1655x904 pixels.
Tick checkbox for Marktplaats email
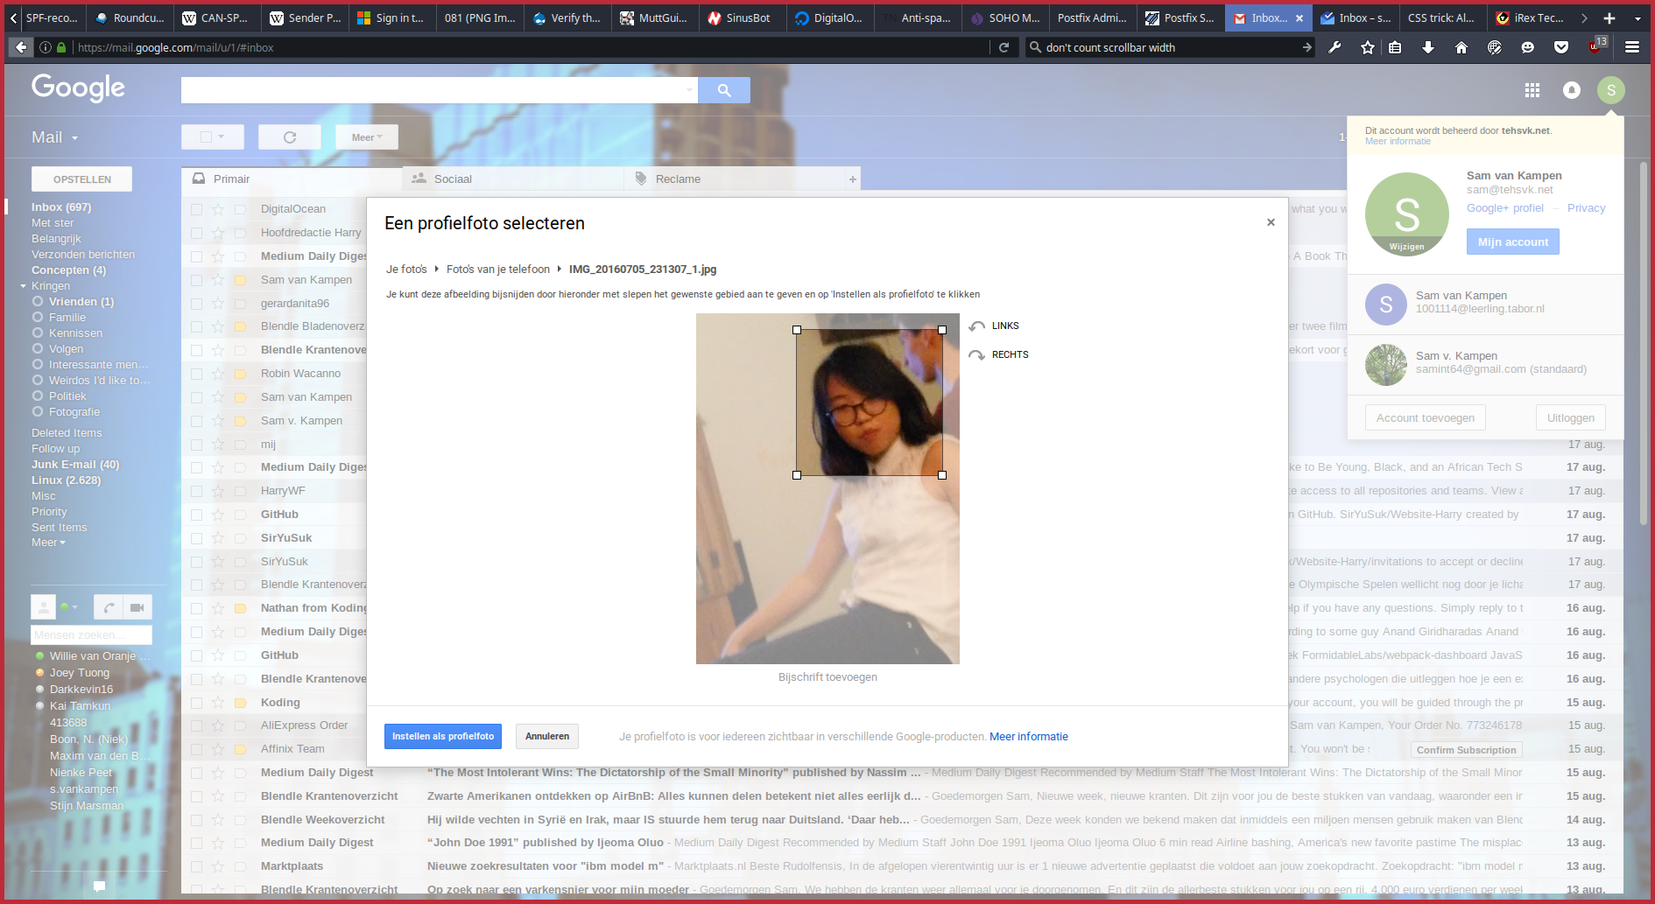point(196,866)
